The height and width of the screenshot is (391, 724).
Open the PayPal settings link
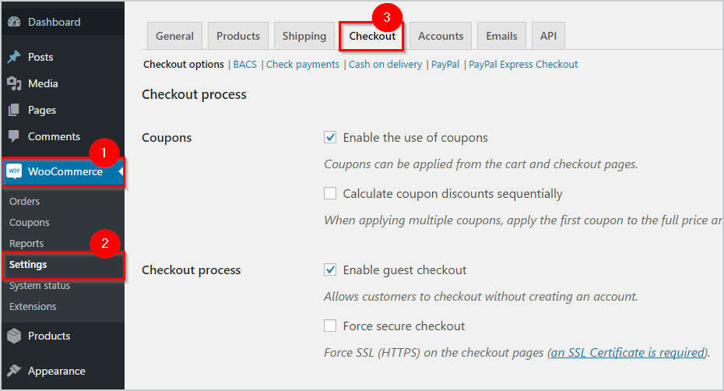tap(445, 64)
